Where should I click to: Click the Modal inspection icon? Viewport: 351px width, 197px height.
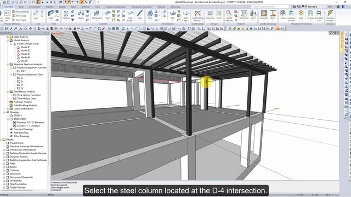click(x=310, y=15)
